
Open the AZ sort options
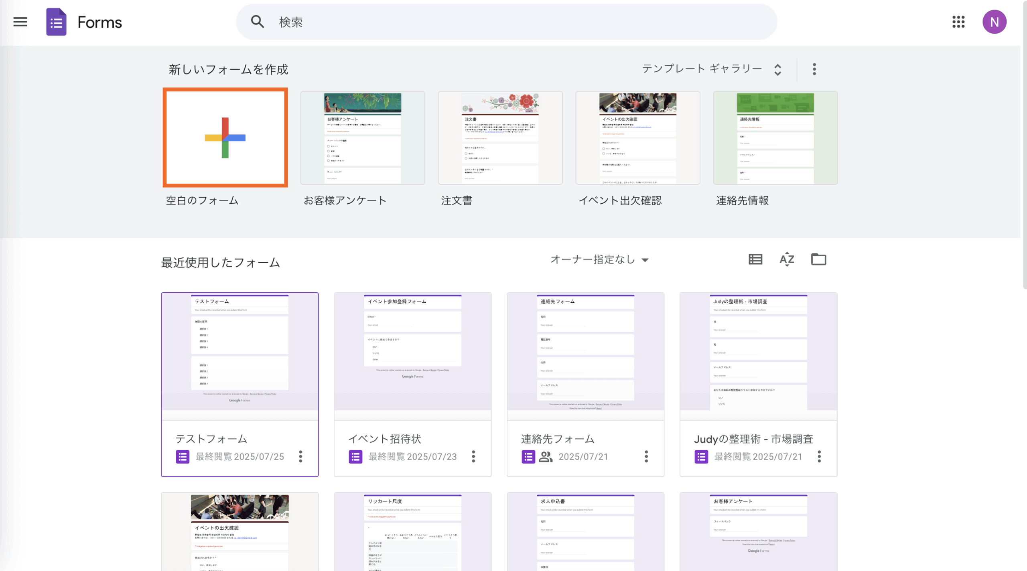(787, 259)
